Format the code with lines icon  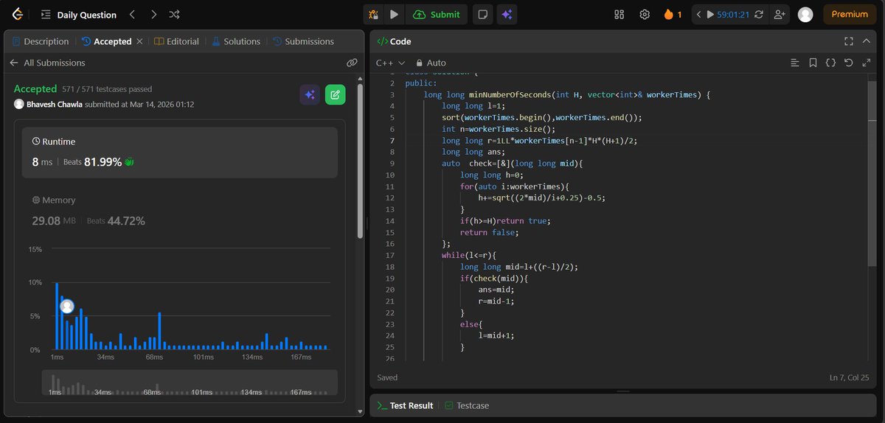pyautogui.click(x=794, y=63)
